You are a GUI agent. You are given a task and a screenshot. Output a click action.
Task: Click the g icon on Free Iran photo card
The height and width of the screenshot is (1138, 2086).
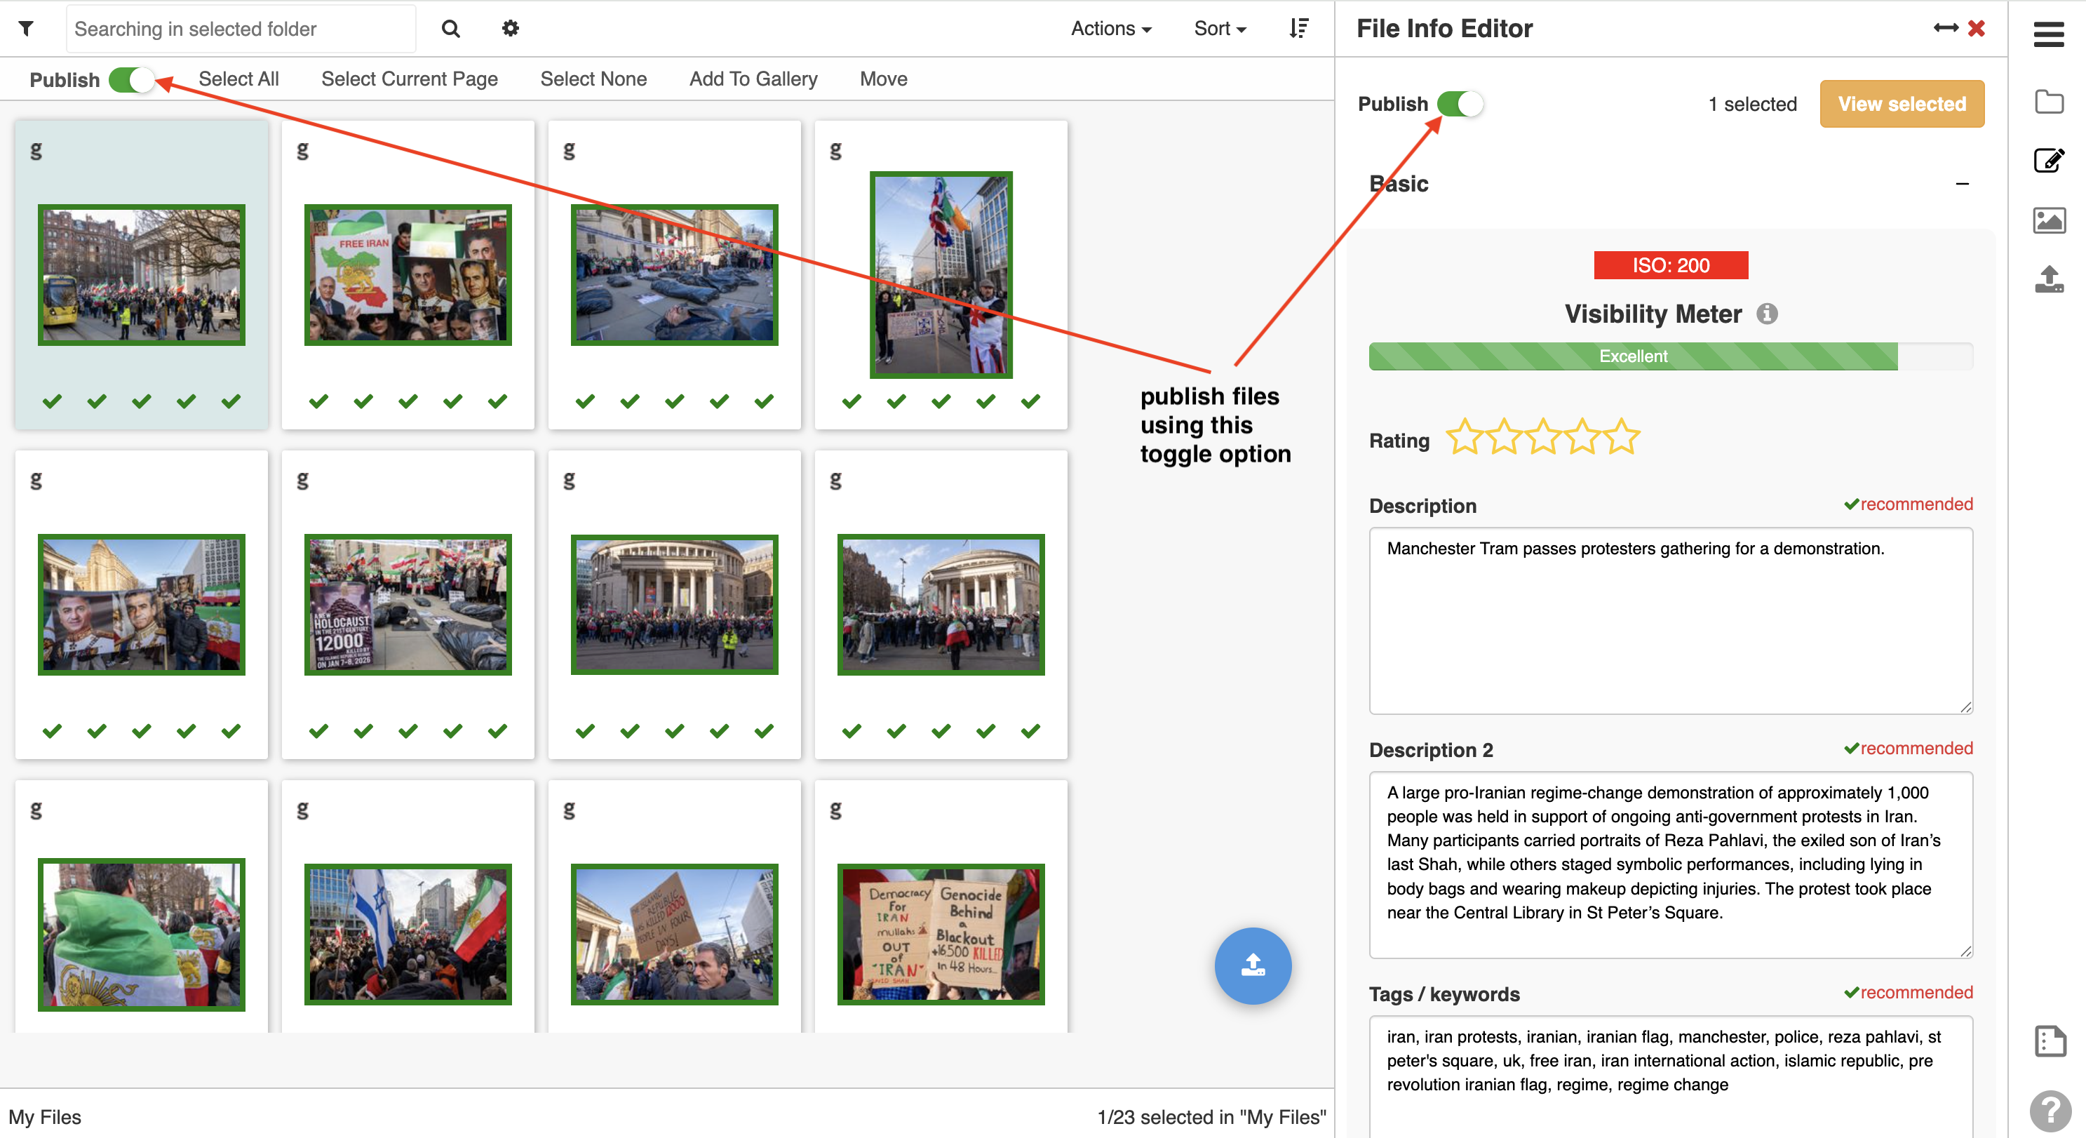tap(302, 150)
